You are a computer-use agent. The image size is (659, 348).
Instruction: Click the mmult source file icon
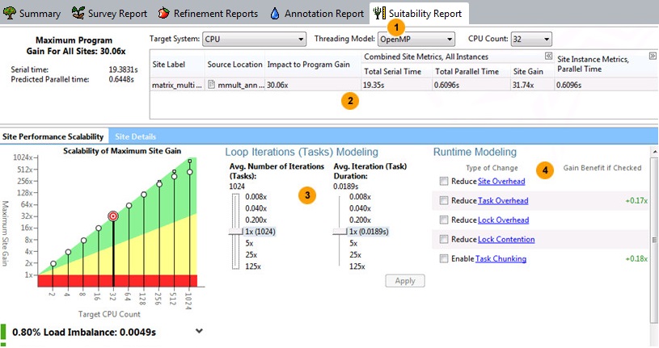click(211, 85)
